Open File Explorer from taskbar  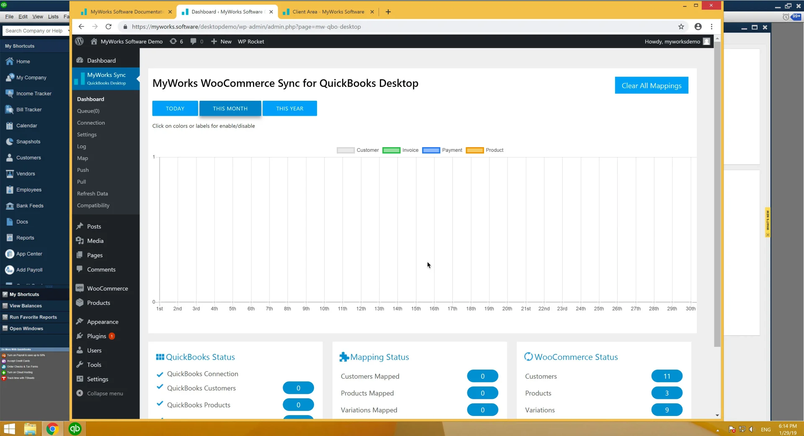(x=30, y=429)
